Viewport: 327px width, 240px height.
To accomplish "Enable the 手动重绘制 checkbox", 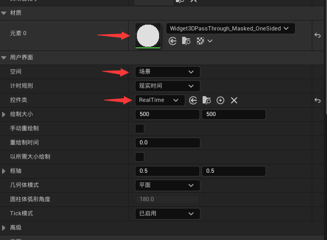I will click(140, 129).
